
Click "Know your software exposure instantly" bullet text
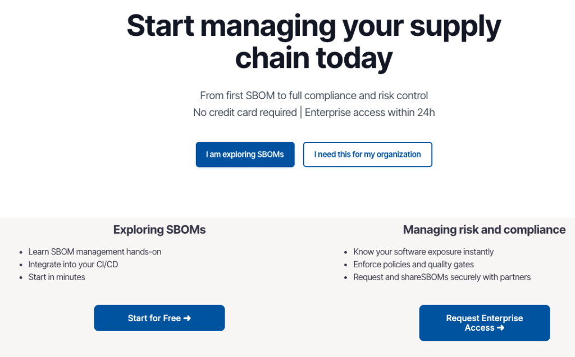coord(423,252)
